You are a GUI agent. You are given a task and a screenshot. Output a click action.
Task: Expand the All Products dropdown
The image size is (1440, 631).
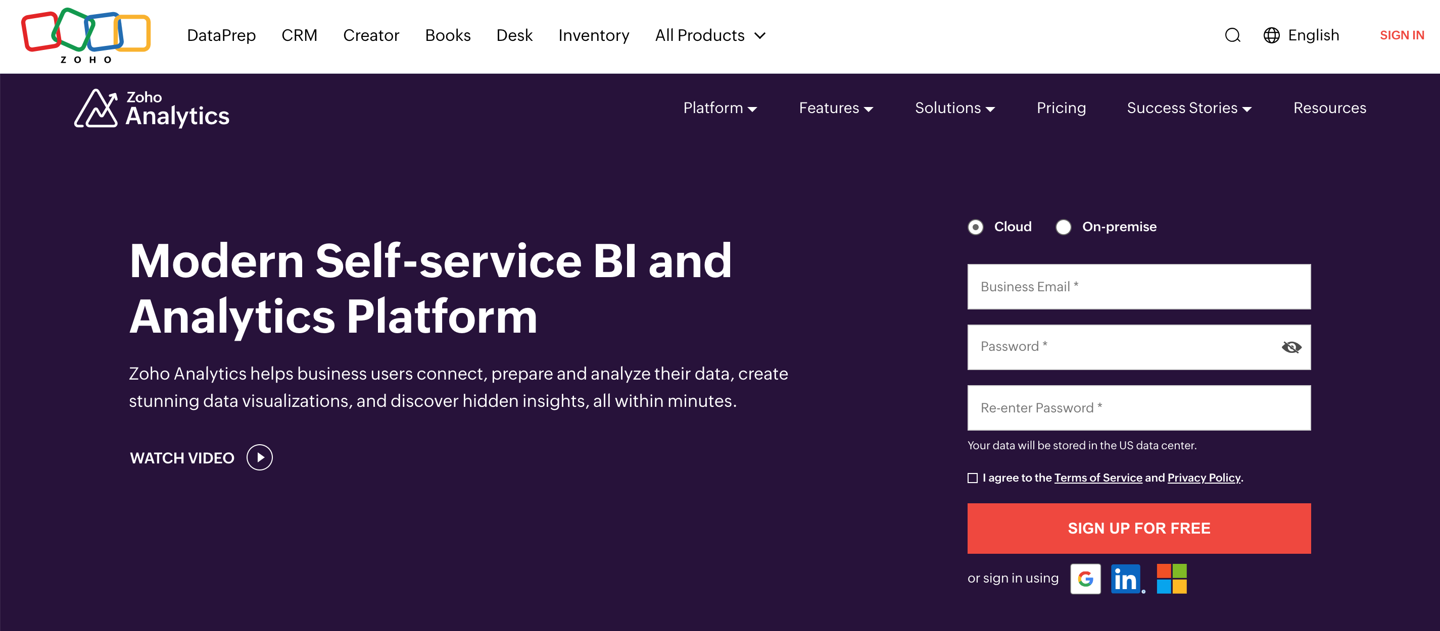pyautogui.click(x=710, y=36)
